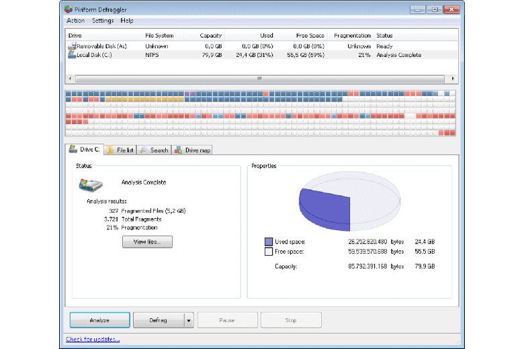Click the Analysis Complete status cell in drive list

[x=398, y=55]
